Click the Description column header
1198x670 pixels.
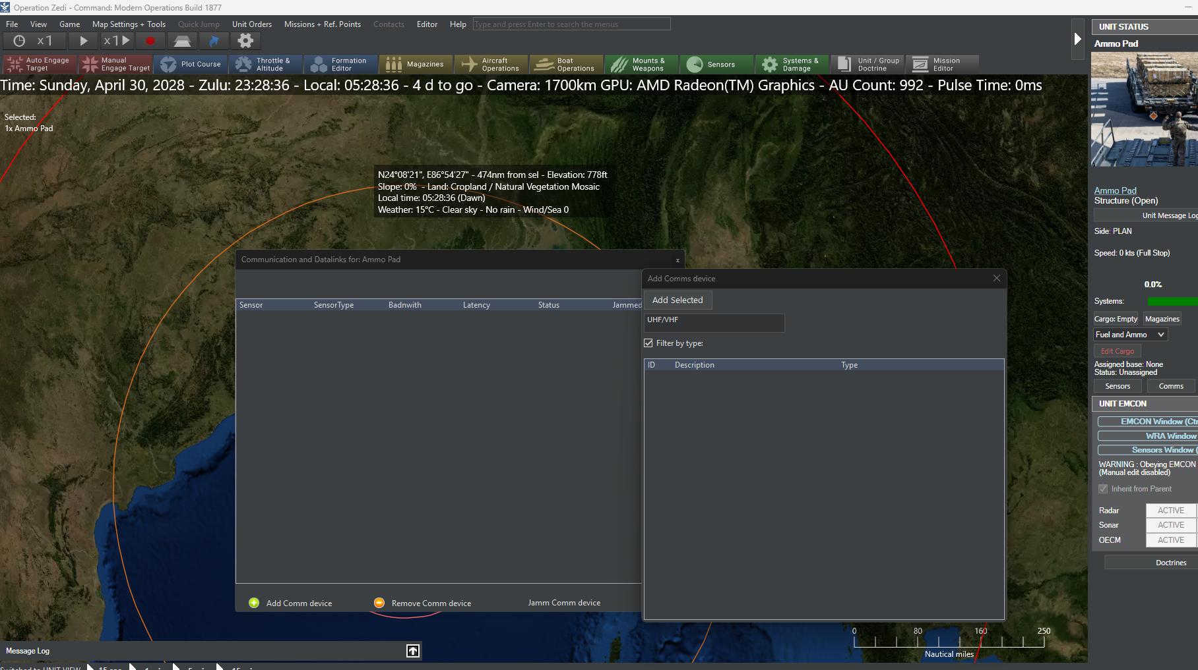coord(694,365)
